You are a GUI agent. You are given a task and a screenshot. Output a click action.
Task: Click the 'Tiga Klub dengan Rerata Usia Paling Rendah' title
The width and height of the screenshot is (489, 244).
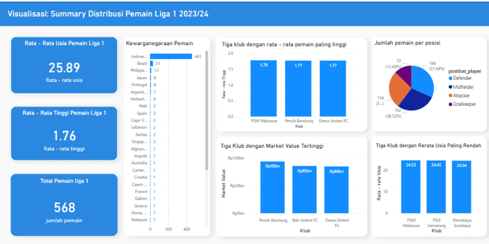428,146
